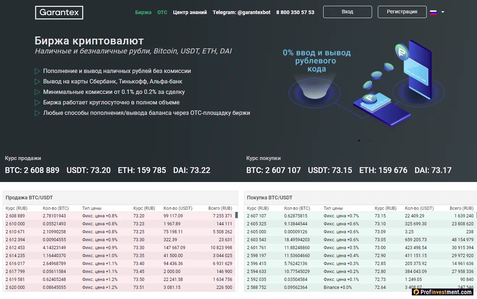Open Центр знаний page

point(190,12)
